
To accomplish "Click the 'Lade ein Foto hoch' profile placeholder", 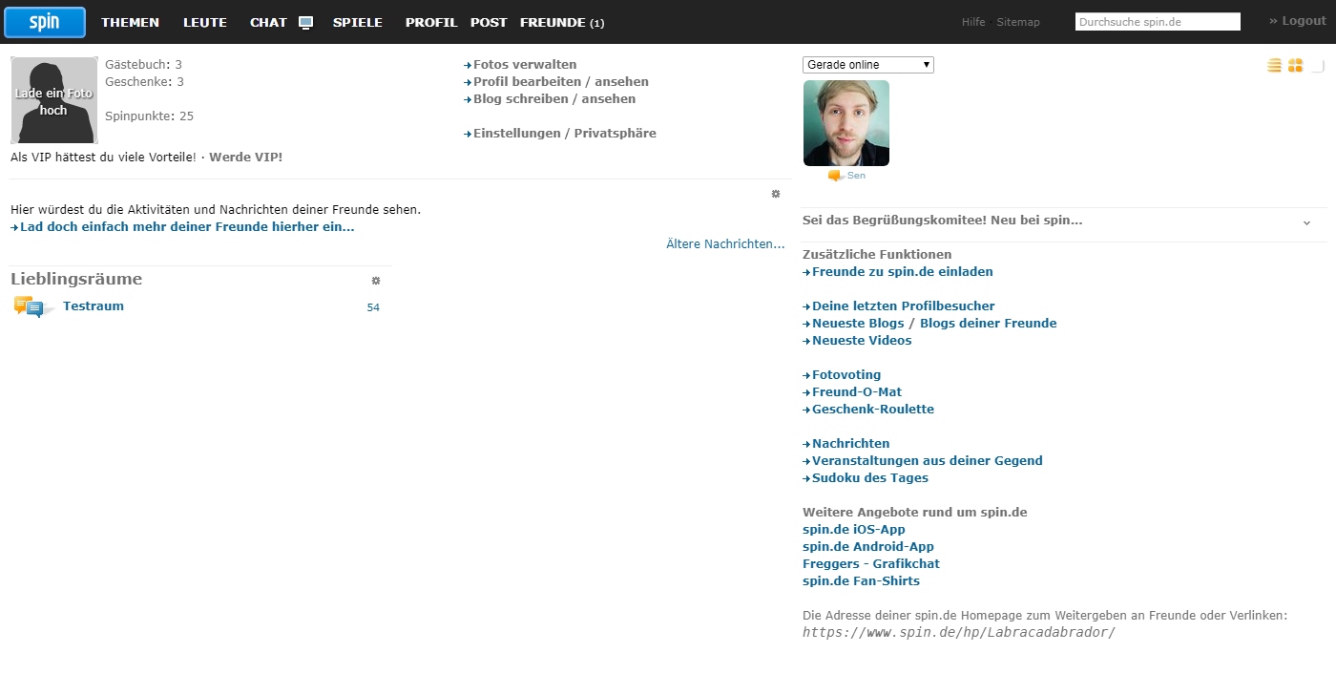I will tap(54, 100).
